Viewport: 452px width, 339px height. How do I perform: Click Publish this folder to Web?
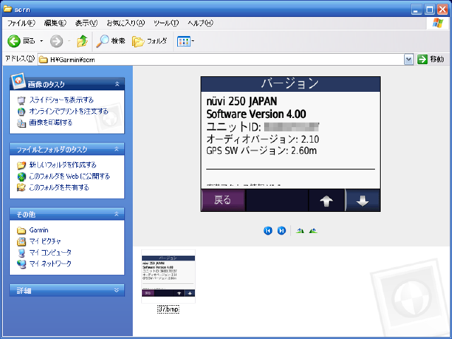coord(69,176)
